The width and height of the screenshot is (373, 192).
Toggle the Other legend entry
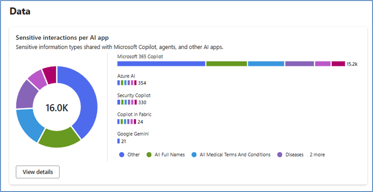tap(130, 154)
